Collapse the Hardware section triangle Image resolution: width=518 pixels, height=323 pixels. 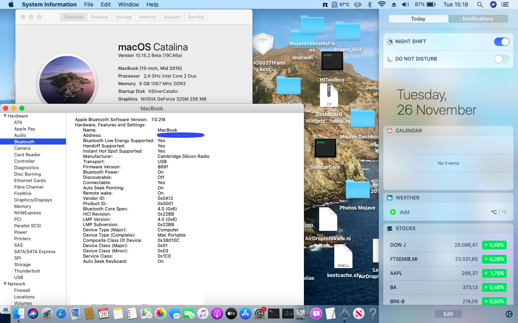click(x=5, y=116)
